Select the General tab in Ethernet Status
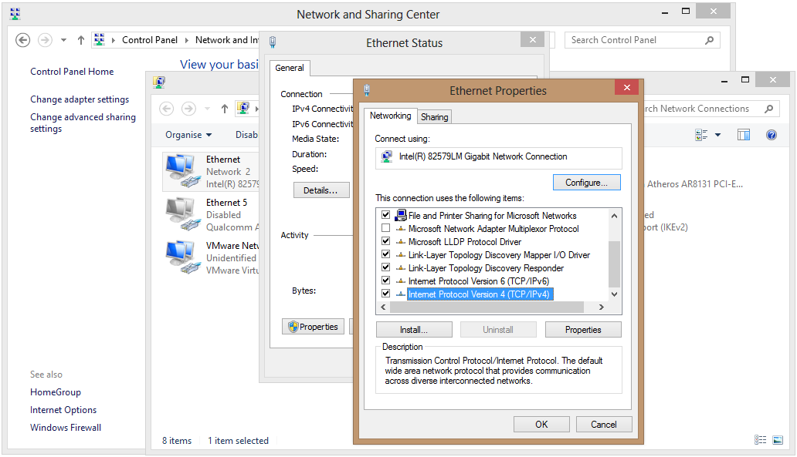797x457 pixels. click(x=290, y=68)
